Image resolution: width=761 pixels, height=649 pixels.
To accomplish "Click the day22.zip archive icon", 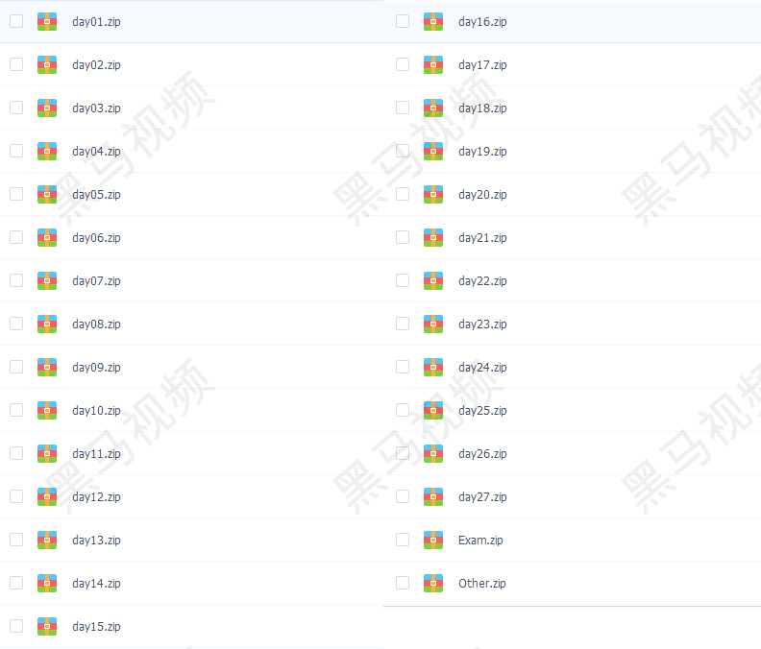I will click(433, 280).
